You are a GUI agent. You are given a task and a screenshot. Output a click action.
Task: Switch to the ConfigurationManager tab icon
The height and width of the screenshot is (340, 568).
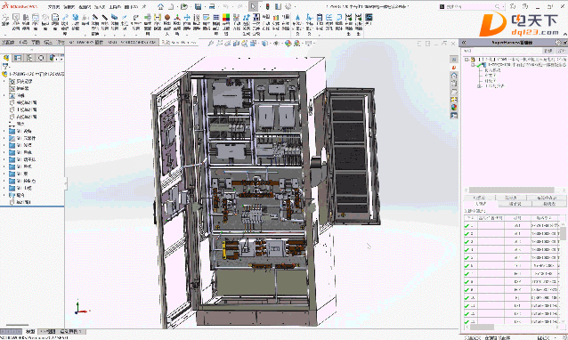pos(29,58)
